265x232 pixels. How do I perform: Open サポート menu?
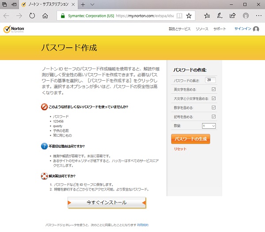(220, 29)
